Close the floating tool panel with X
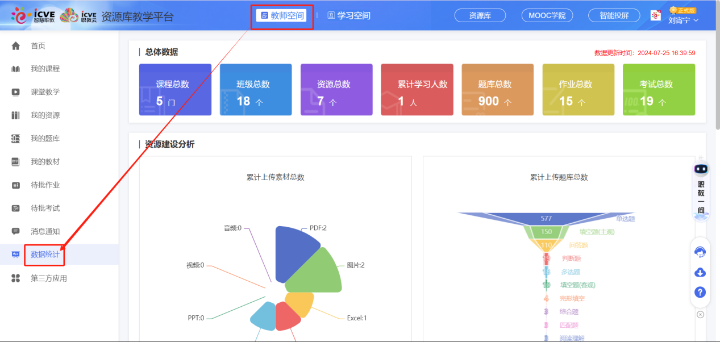720x342 pixels. coord(700,314)
